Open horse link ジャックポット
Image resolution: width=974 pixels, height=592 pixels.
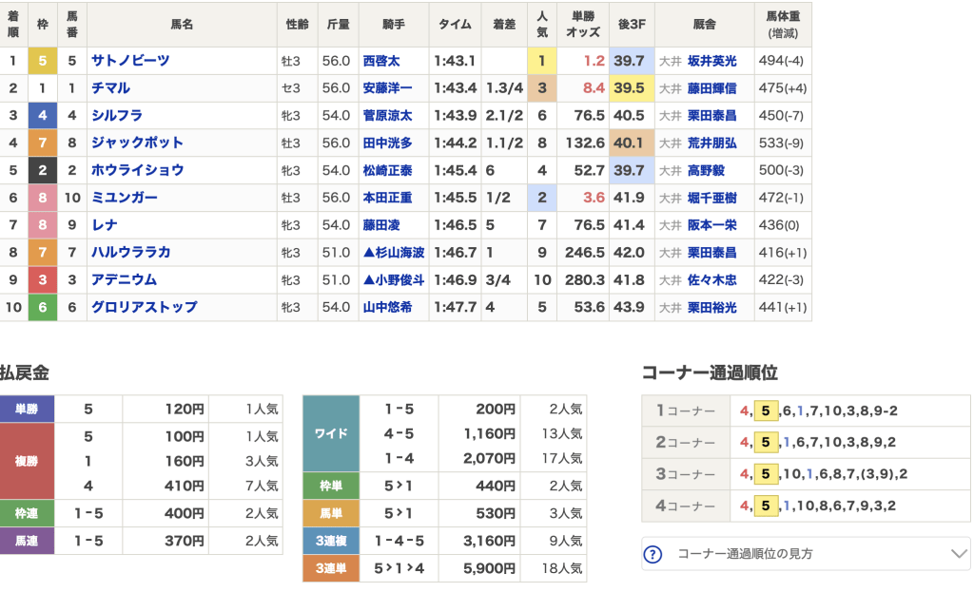[x=137, y=143]
